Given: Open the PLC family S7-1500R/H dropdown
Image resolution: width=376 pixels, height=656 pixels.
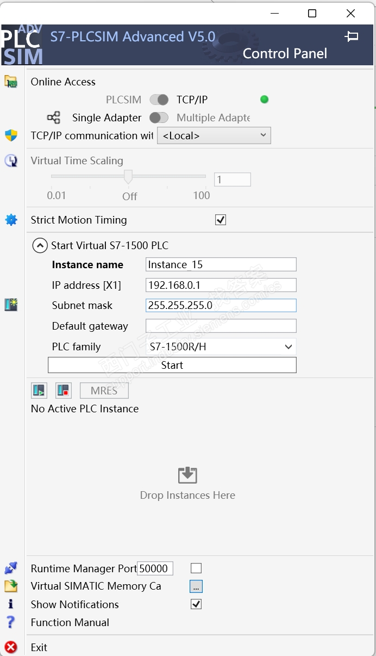Looking at the screenshot, I should [x=221, y=346].
